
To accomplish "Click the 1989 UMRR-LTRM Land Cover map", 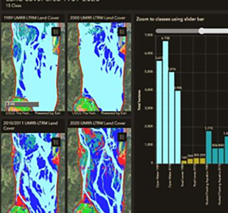I will pos(33,67).
